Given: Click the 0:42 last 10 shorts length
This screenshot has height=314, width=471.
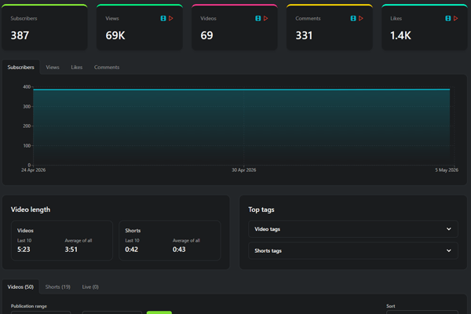Looking at the screenshot, I should [132, 250].
